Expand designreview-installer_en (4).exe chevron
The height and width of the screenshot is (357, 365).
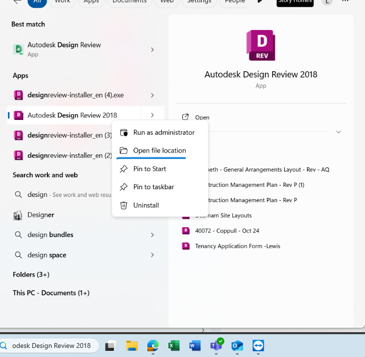pos(152,95)
